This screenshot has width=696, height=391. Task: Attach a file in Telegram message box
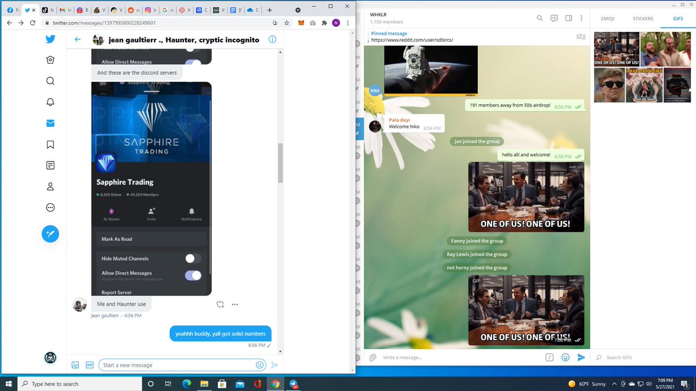[372, 357]
